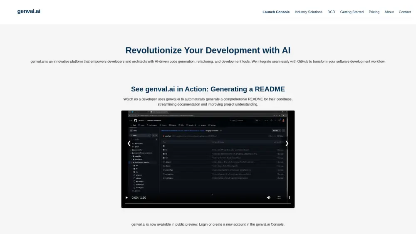Viewport: 416px width, 234px height.
Task: Navigate to the DCD page
Action: click(331, 12)
